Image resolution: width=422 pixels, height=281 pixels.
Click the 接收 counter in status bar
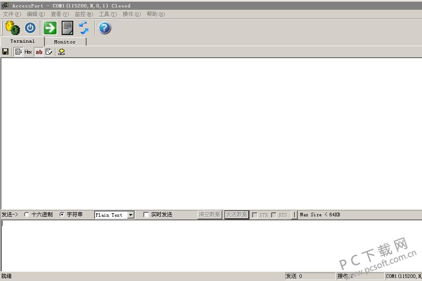tap(360, 276)
